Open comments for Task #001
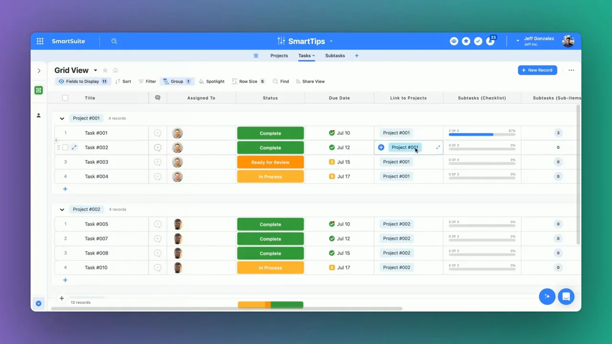The image size is (612, 344). click(x=158, y=133)
